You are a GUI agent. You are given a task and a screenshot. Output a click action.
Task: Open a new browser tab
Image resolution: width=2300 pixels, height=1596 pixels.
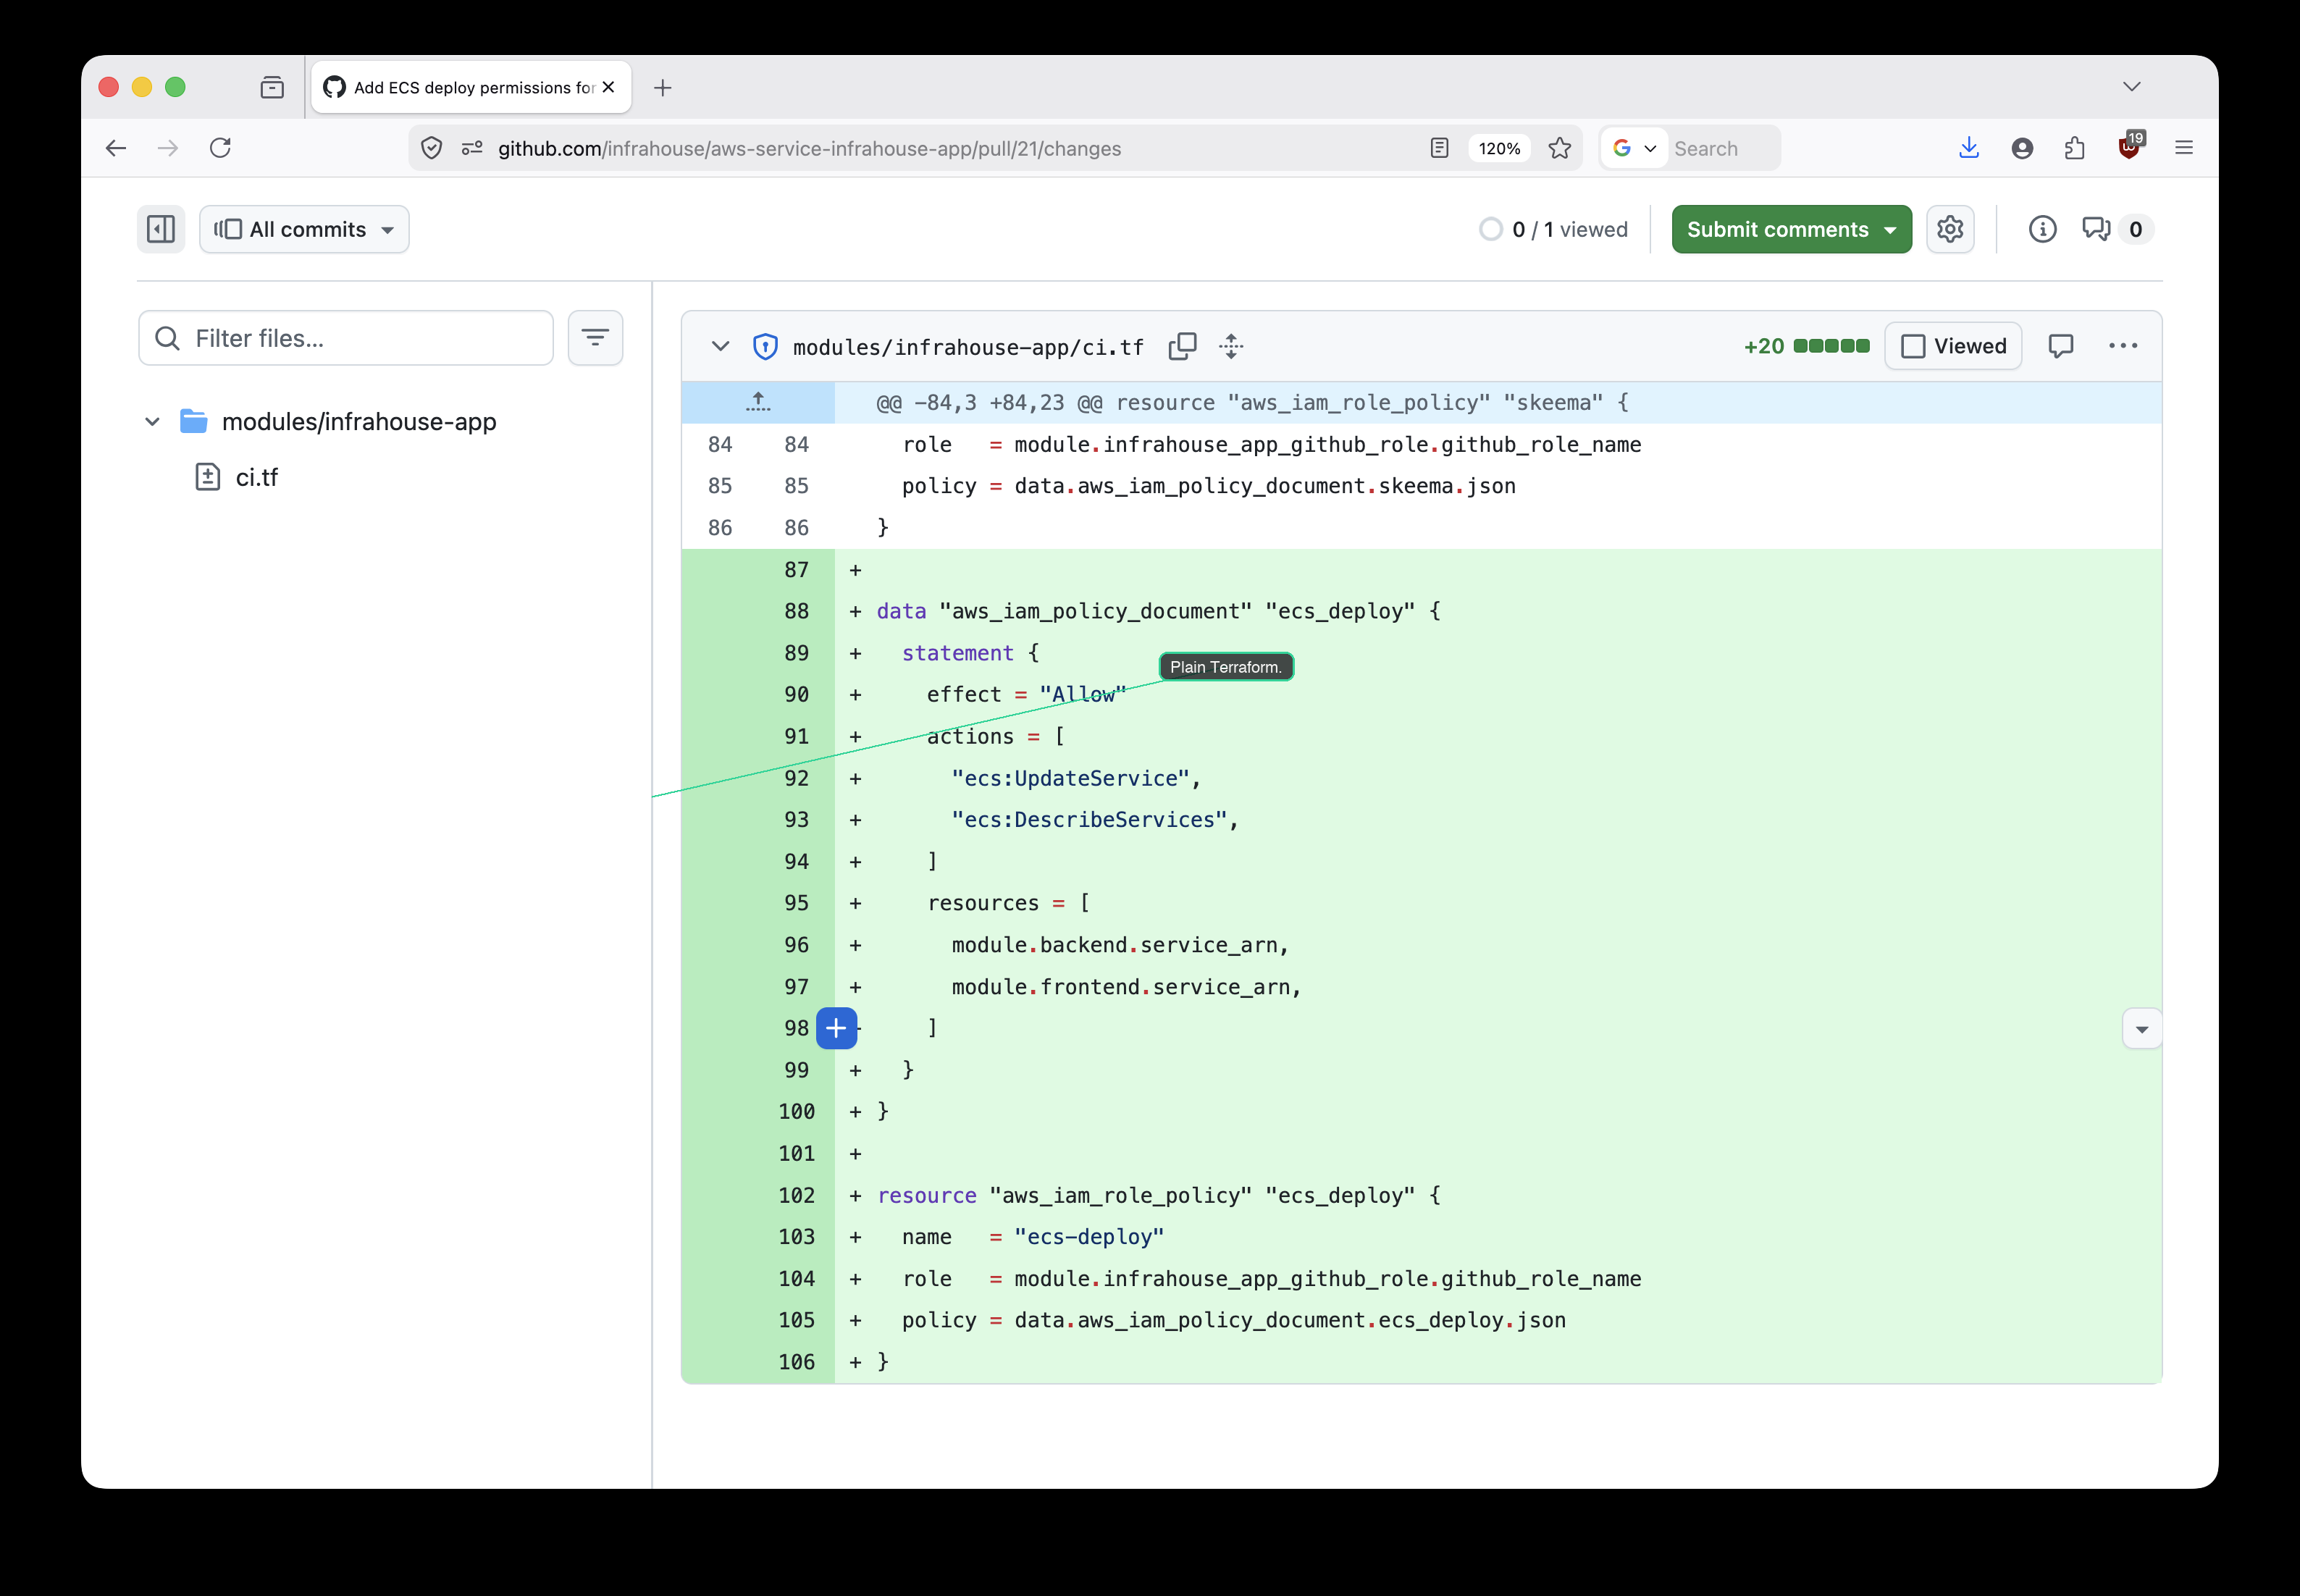pyautogui.click(x=662, y=88)
